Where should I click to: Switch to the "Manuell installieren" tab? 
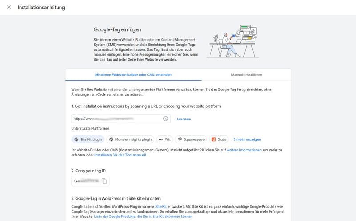tap(246, 75)
